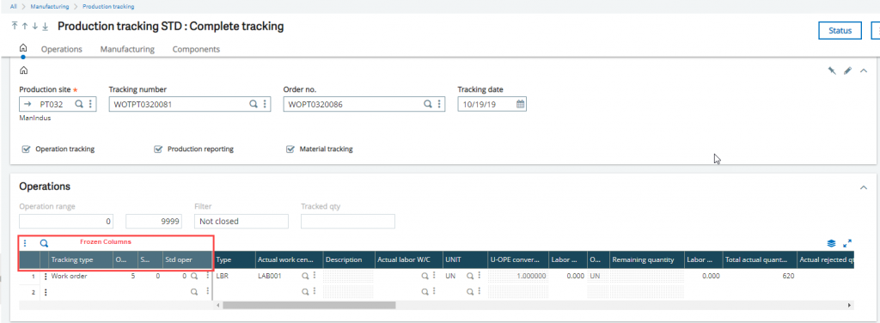This screenshot has width=880, height=323.
Task: Click the calendar icon beside Tracking date
Action: tap(520, 104)
